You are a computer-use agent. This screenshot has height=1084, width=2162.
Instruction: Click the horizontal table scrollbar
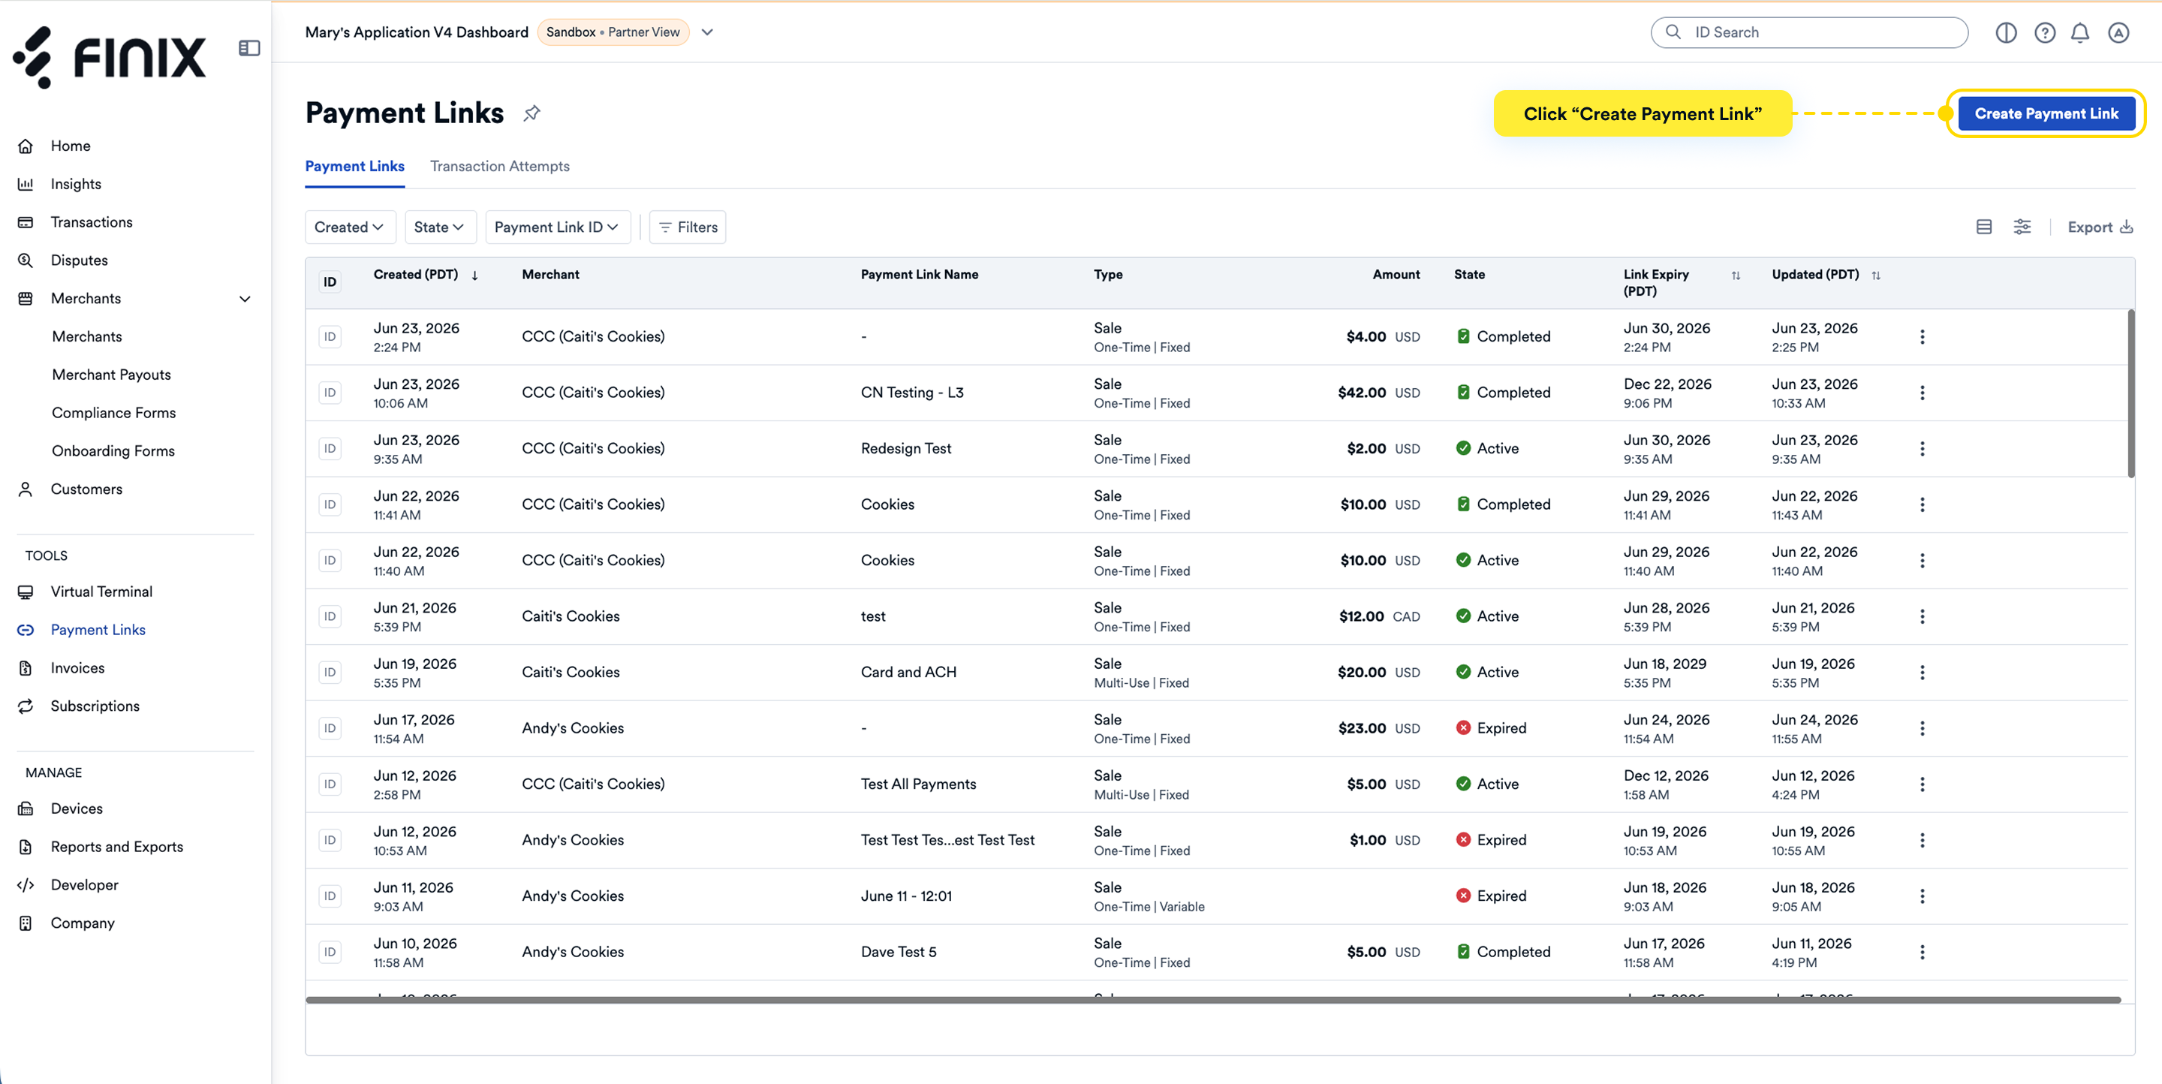pyautogui.click(x=1213, y=1000)
